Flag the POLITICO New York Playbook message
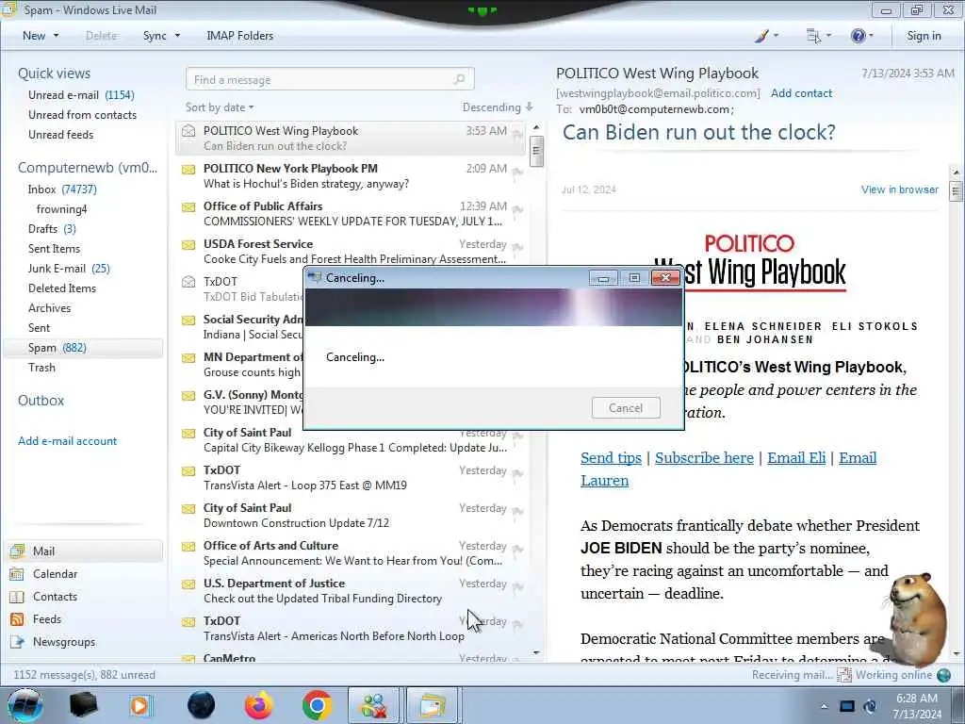Screen dimensions: 965x724 click(x=517, y=172)
